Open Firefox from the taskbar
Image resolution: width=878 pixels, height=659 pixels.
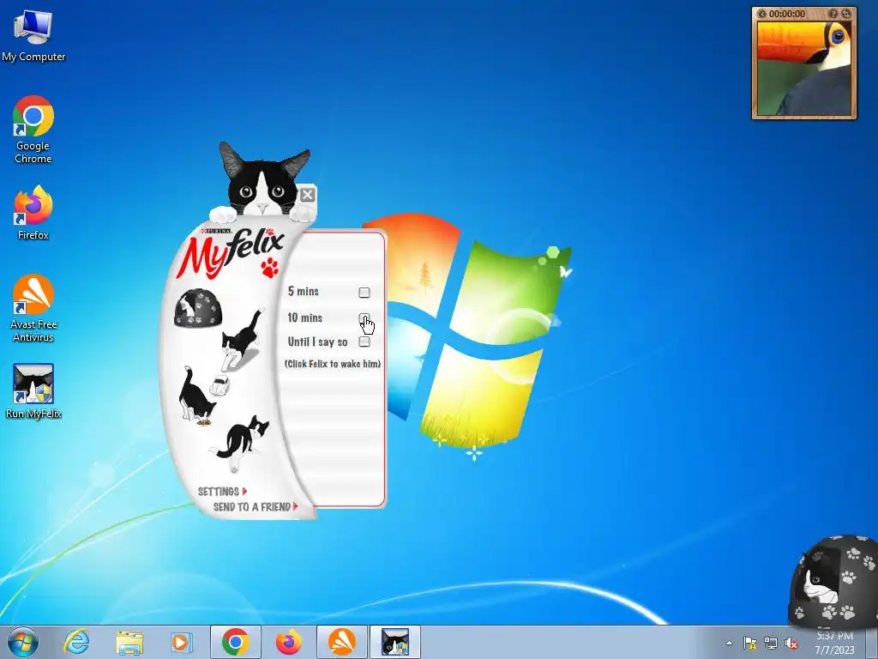pyautogui.click(x=288, y=642)
